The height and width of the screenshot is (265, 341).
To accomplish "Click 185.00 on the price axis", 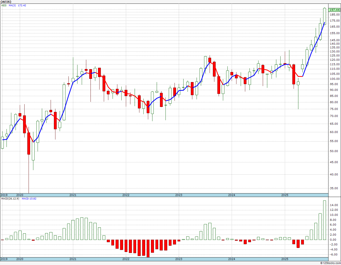I will 334,15.
